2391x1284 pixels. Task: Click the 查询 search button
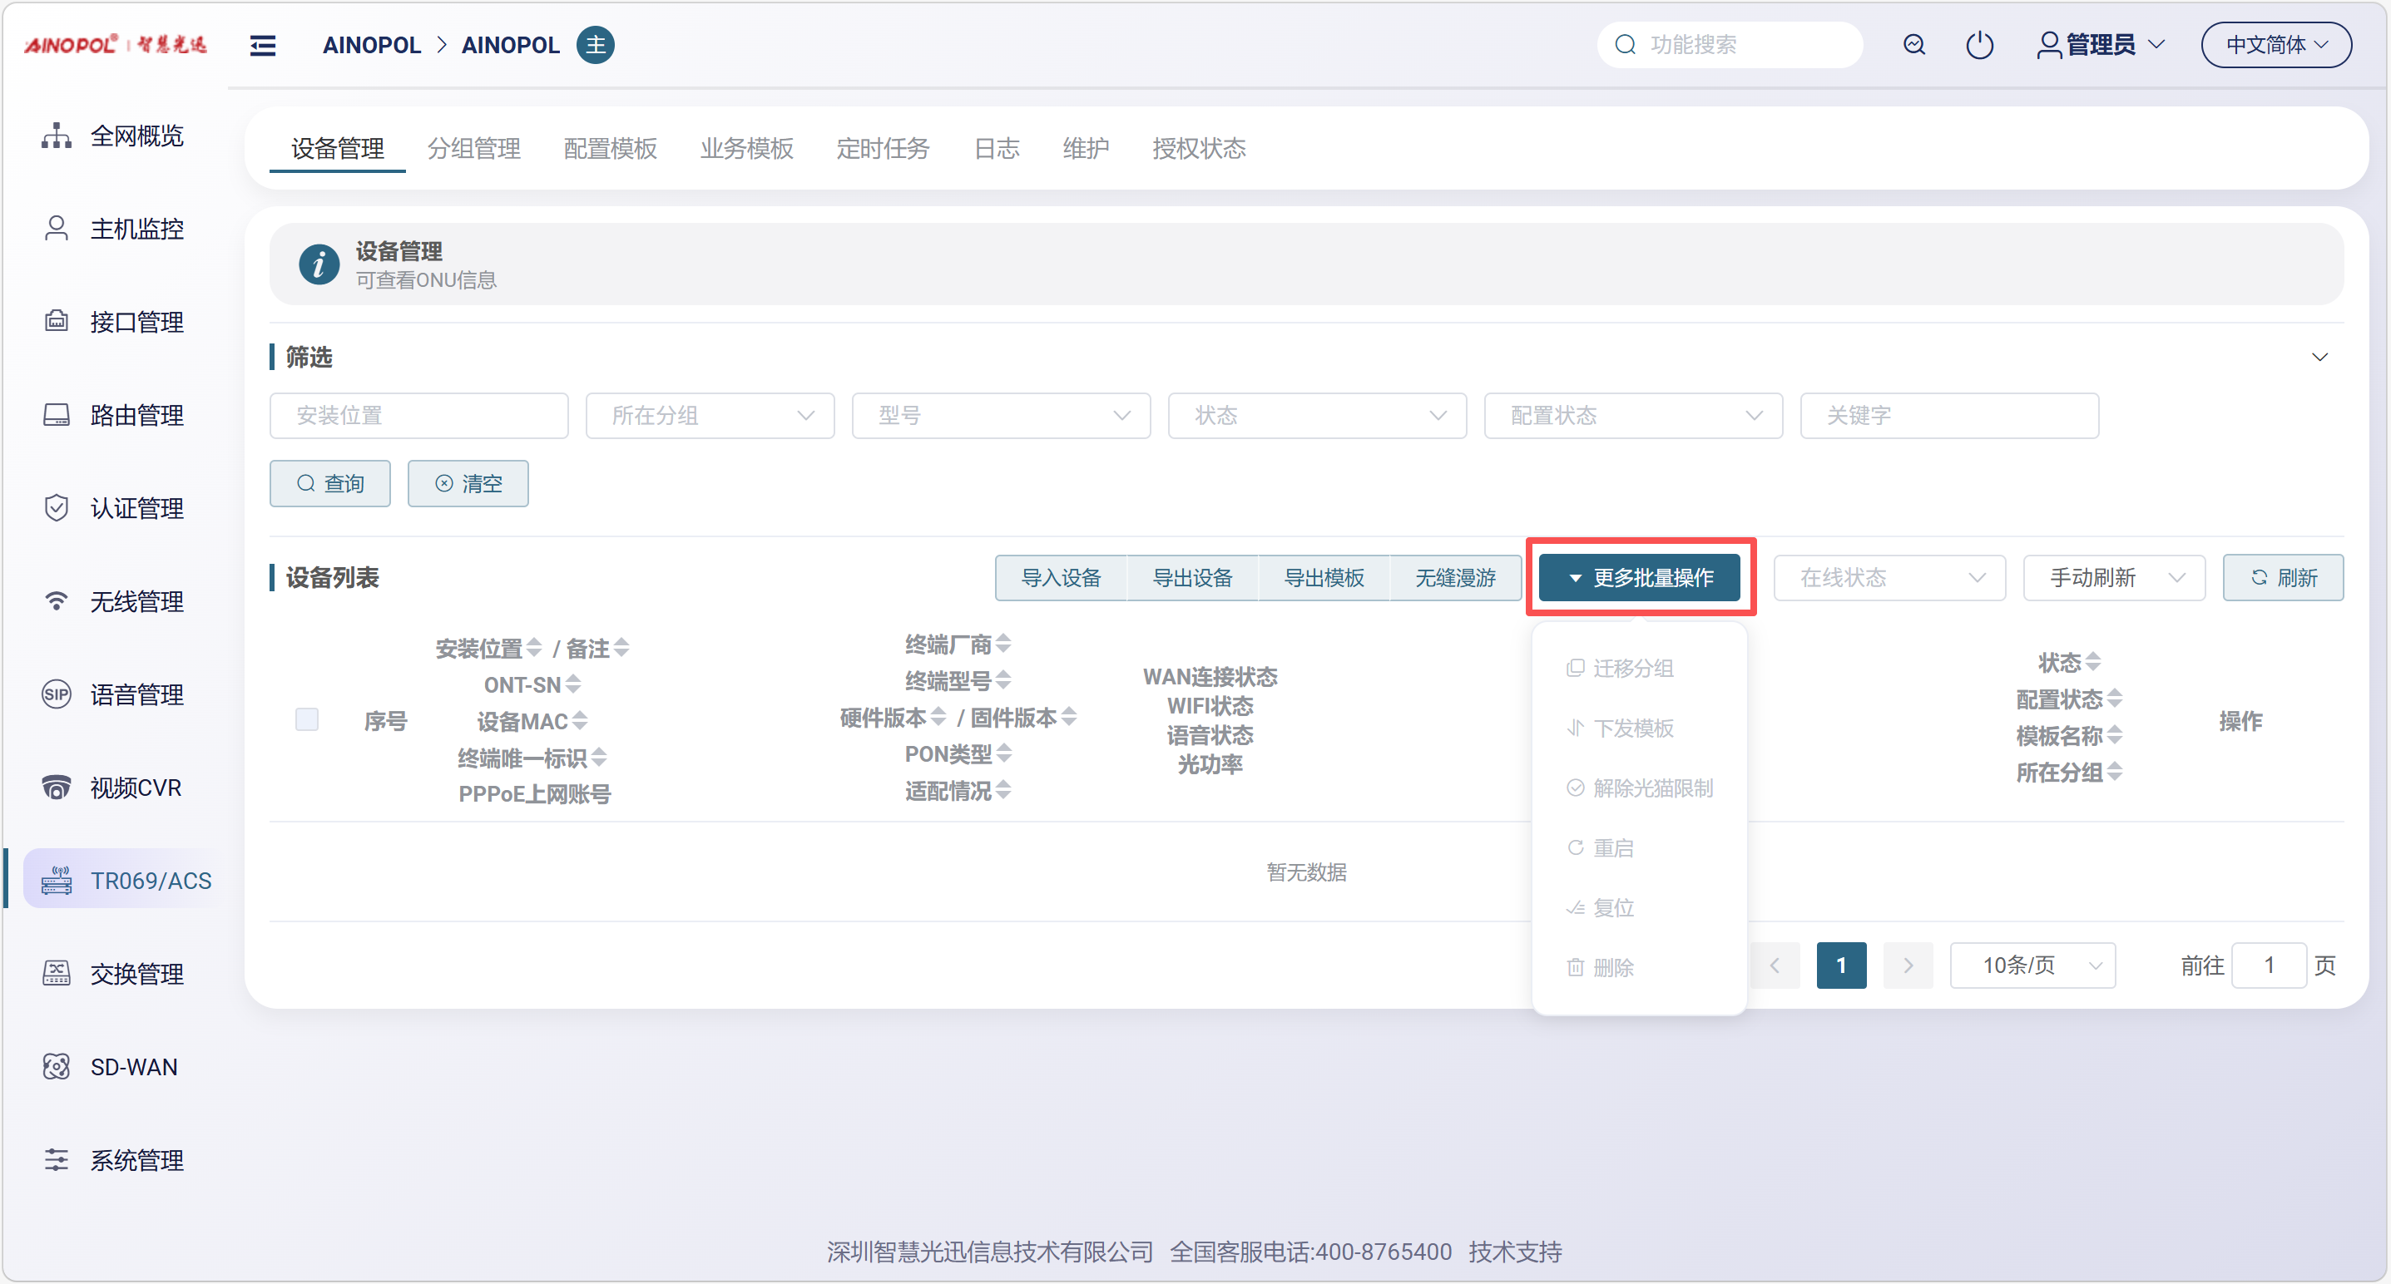click(329, 483)
